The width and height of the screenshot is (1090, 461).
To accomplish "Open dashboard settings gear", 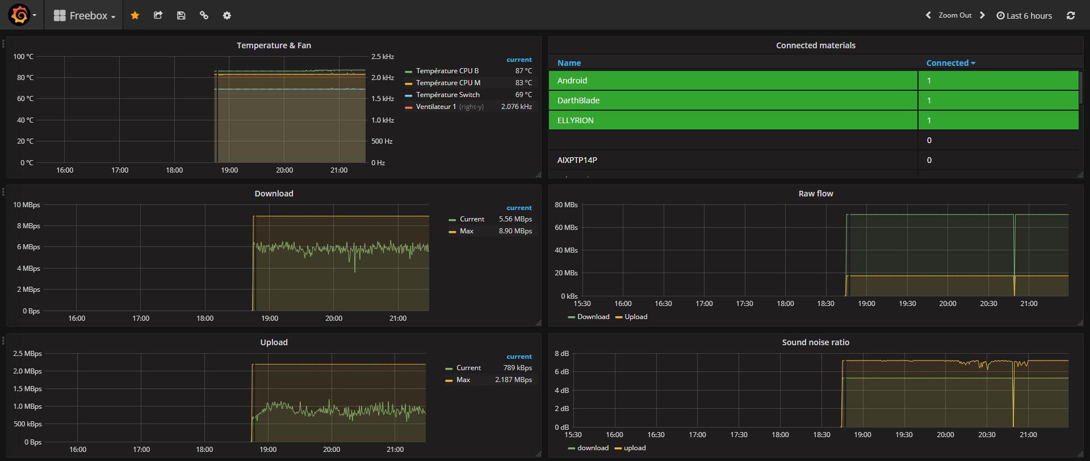I will [x=227, y=15].
